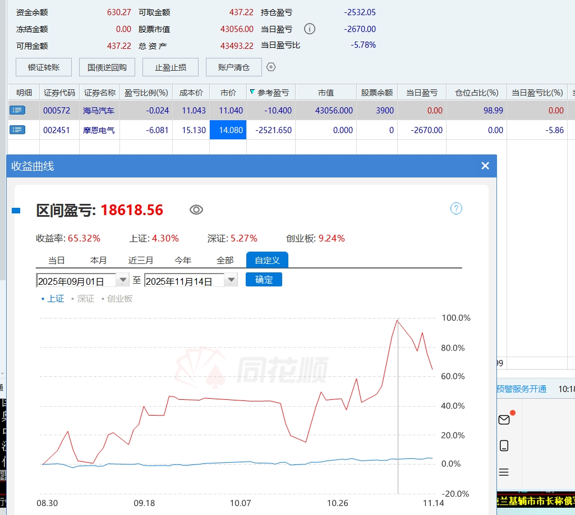
Task: Sort by the 股票余额 column header
Action: (x=377, y=93)
